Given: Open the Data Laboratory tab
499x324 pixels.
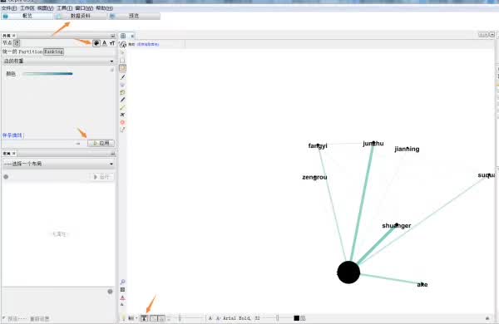Looking at the screenshot, I should click(x=81, y=16).
